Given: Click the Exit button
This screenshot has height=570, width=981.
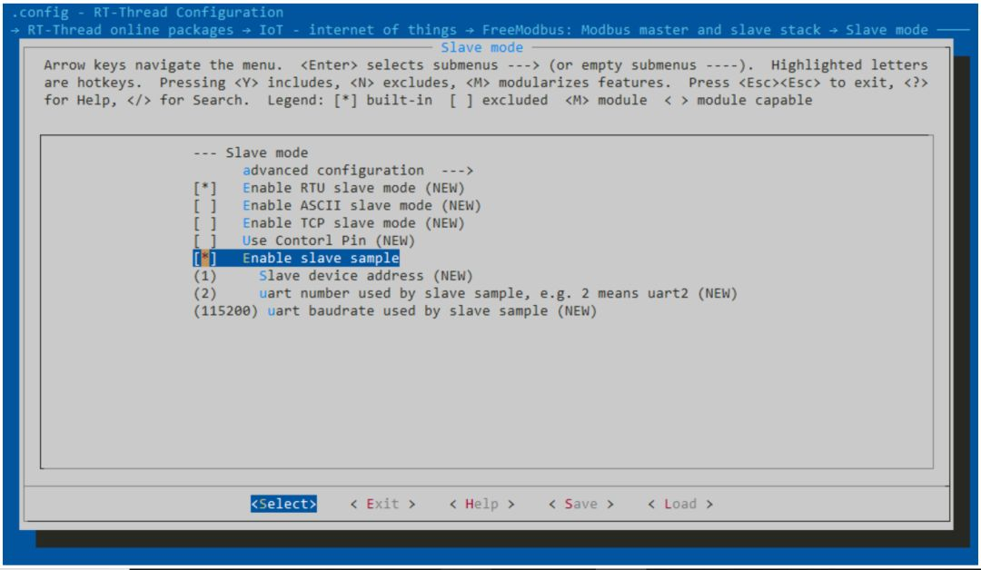Looking at the screenshot, I should [x=383, y=504].
